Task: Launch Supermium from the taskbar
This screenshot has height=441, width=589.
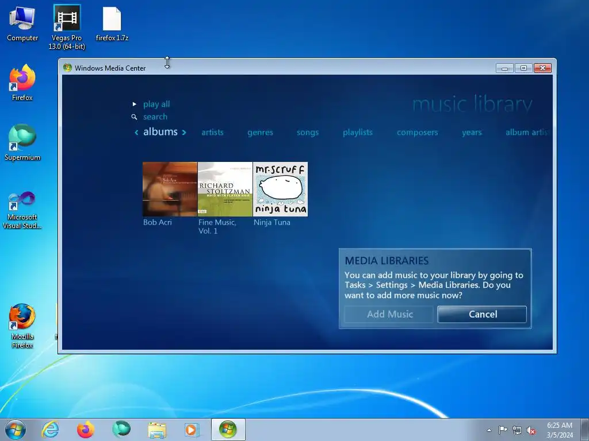Action: [121, 430]
